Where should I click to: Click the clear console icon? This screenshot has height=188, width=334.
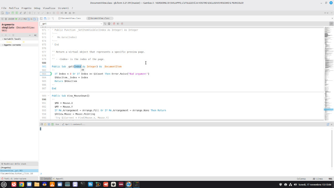pos(41,124)
